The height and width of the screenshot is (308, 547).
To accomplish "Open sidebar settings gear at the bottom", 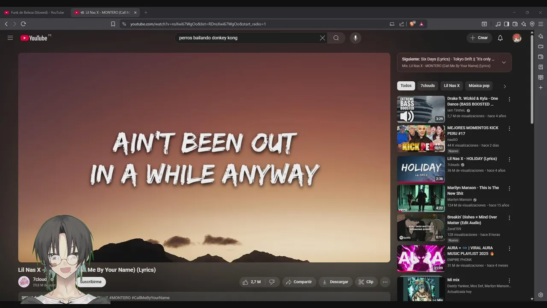I will (x=541, y=295).
